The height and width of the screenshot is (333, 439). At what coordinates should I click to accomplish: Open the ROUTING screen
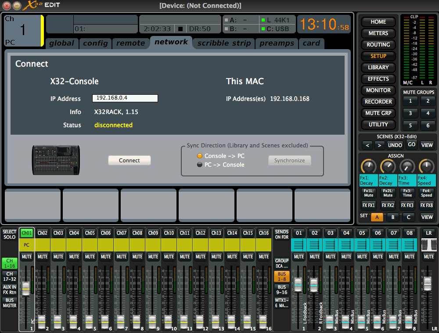pos(378,45)
